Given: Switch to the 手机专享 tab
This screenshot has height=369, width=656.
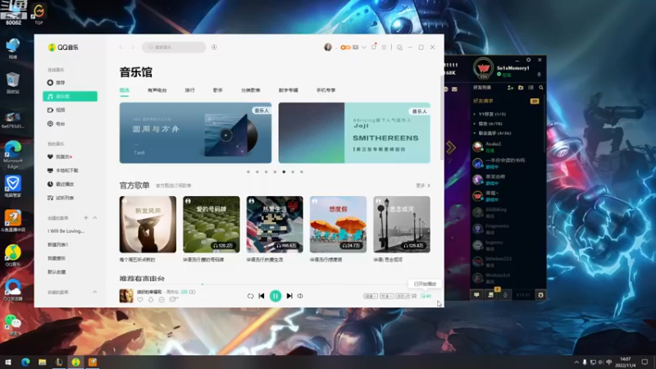Looking at the screenshot, I should [x=326, y=90].
